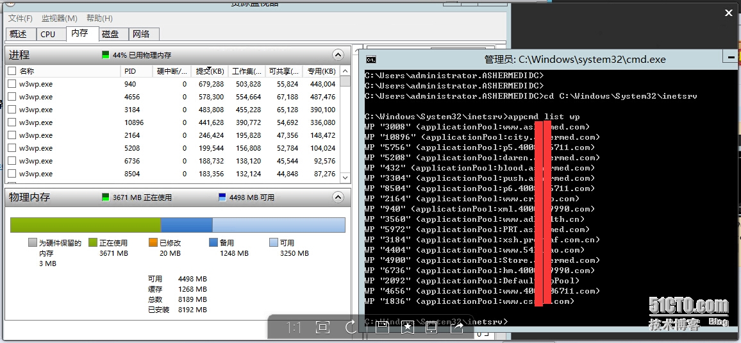The width and height of the screenshot is (741, 343).
Task: Sort by the 硬中断 column header
Action: pos(172,71)
